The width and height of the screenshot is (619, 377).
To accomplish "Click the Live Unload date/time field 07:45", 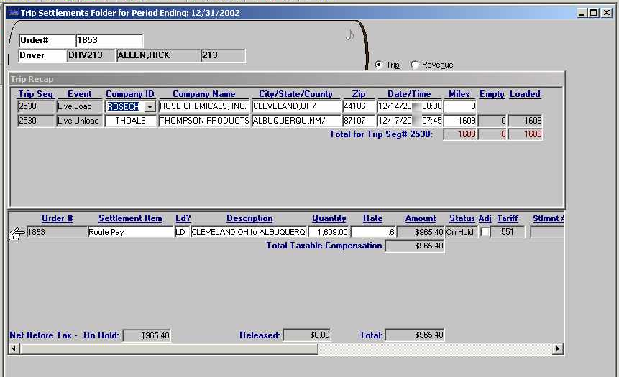I will [x=410, y=121].
